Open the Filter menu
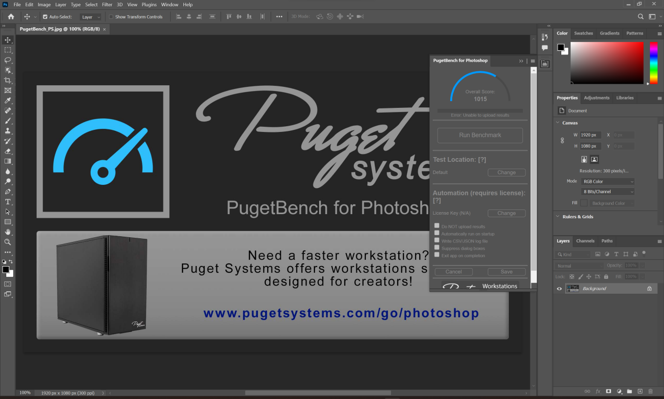The image size is (664, 399). [x=107, y=5]
